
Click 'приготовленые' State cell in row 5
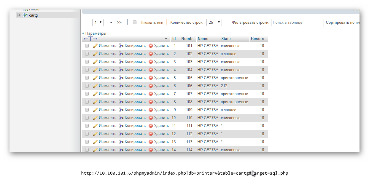[x=234, y=78]
